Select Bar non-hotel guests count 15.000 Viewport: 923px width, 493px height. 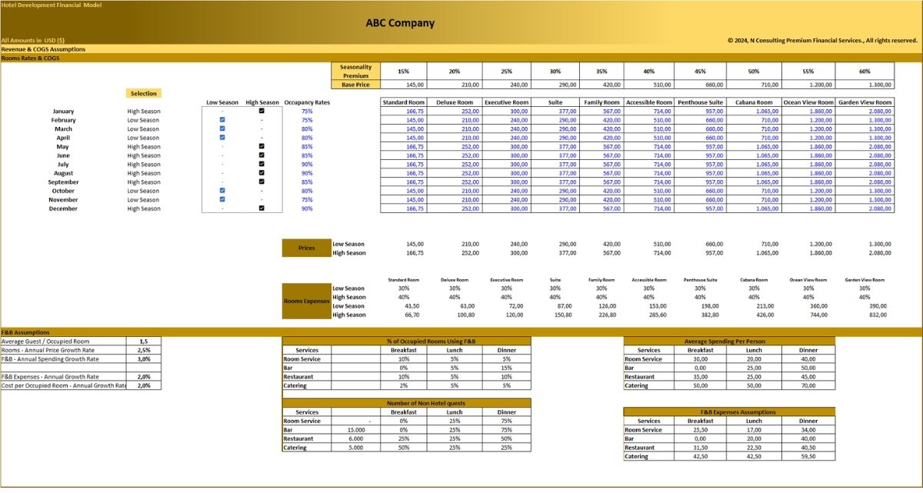(x=356, y=430)
